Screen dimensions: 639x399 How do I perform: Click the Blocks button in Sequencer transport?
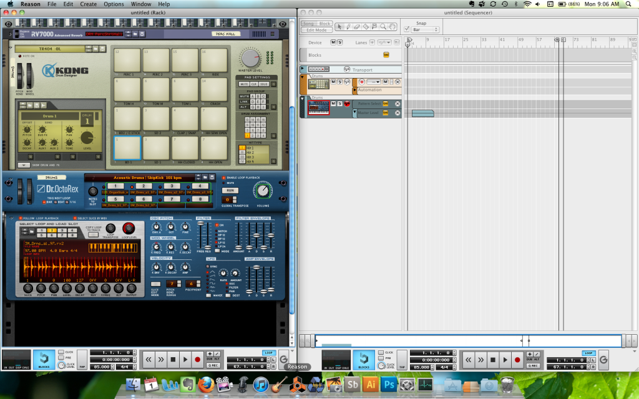364,360
